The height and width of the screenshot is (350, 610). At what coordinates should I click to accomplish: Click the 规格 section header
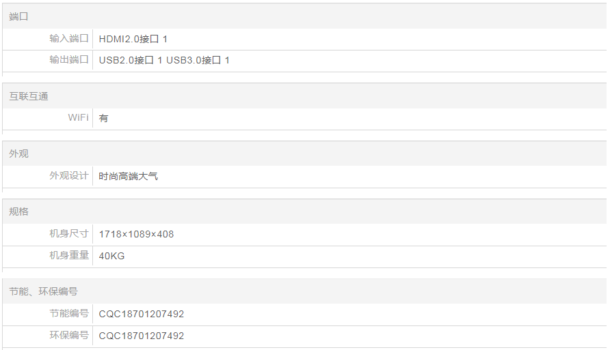click(304, 212)
